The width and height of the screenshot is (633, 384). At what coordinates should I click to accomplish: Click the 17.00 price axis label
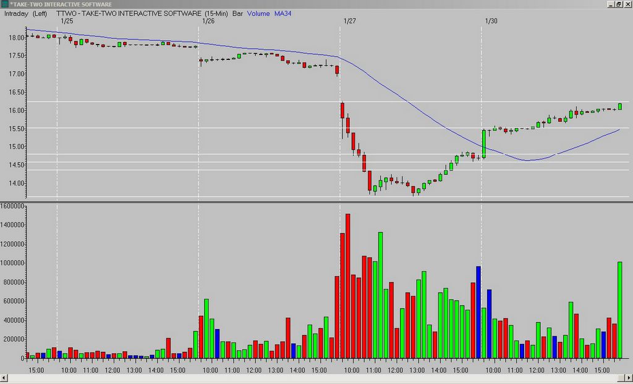click(17, 74)
